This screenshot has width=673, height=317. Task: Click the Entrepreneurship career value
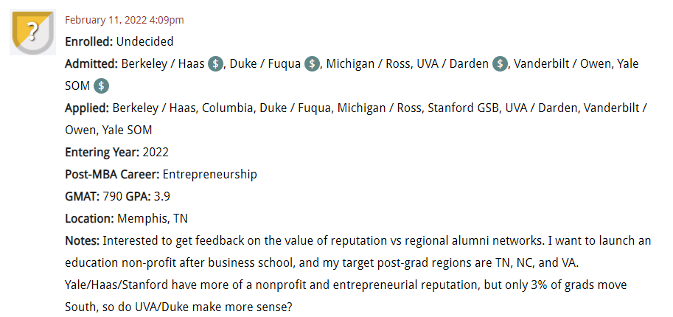[210, 175]
